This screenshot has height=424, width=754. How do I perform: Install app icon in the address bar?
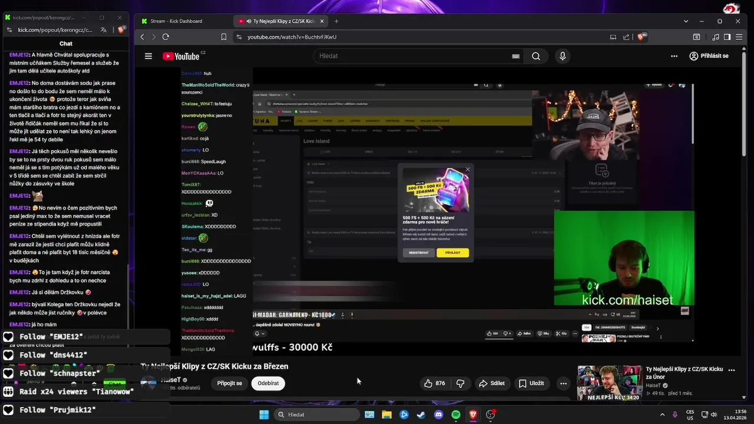click(x=613, y=37)
